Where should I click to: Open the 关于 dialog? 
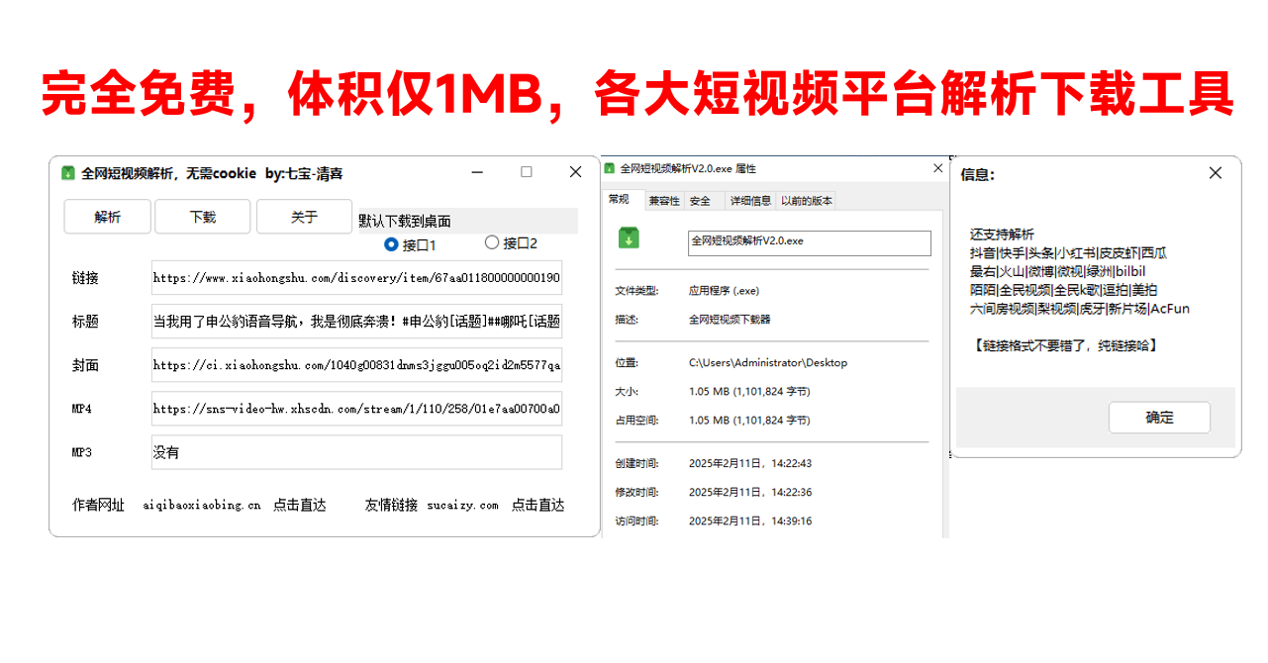pyautogui.click(x=304, y=216)
